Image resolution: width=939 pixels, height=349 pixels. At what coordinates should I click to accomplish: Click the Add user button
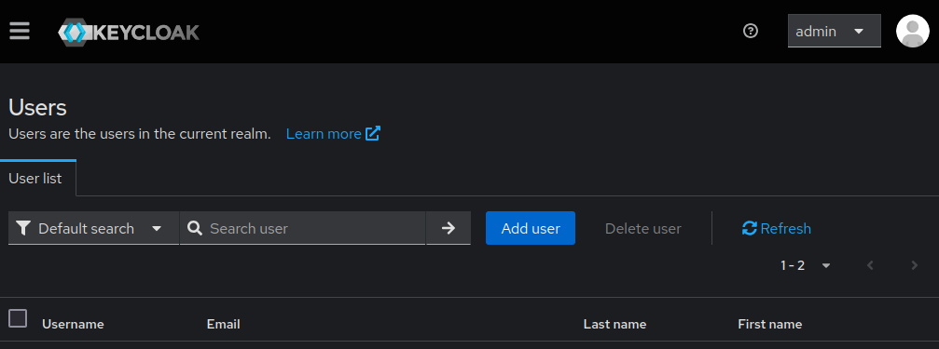(x=531, y=228)
